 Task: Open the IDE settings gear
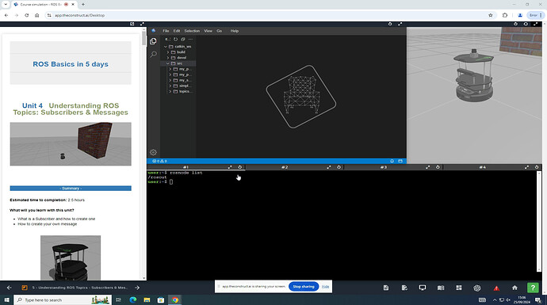pos(153,152)
